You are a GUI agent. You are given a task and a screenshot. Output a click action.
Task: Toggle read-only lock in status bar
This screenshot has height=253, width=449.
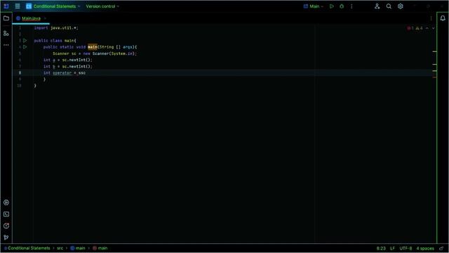441,248
